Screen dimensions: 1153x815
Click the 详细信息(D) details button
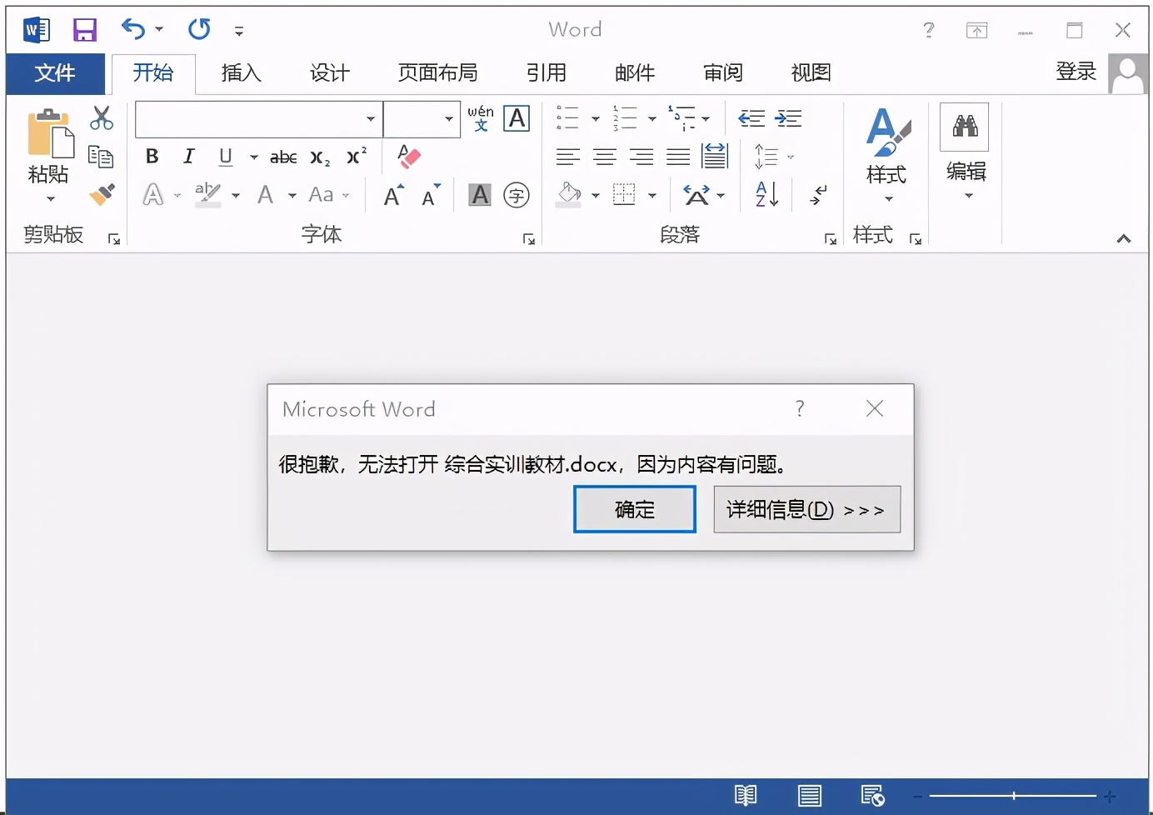click(807, 509)
